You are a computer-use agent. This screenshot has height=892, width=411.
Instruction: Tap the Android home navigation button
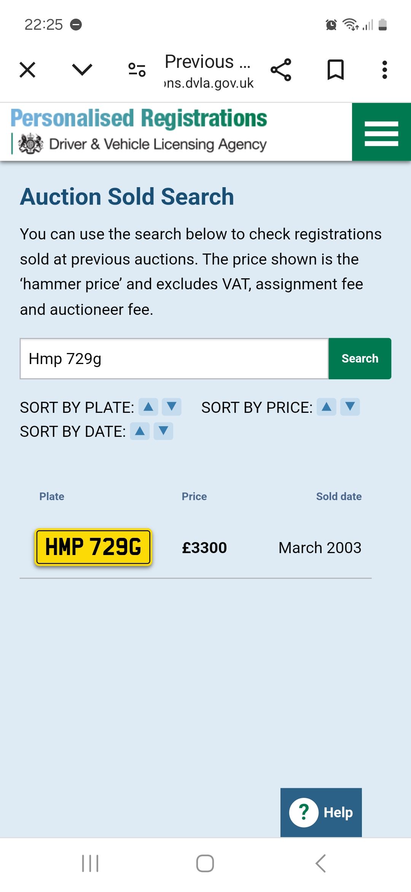205,863
